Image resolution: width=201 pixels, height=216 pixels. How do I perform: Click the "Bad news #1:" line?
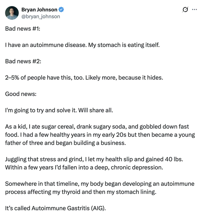coord(23,29)
